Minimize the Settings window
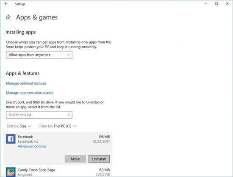This screenshot has width=233, height=177. 205,4
